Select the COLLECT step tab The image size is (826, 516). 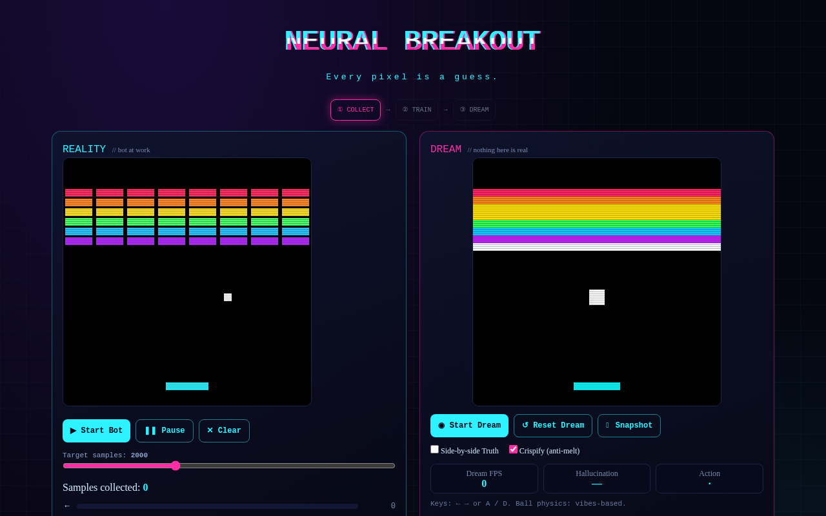click(356, 110)
